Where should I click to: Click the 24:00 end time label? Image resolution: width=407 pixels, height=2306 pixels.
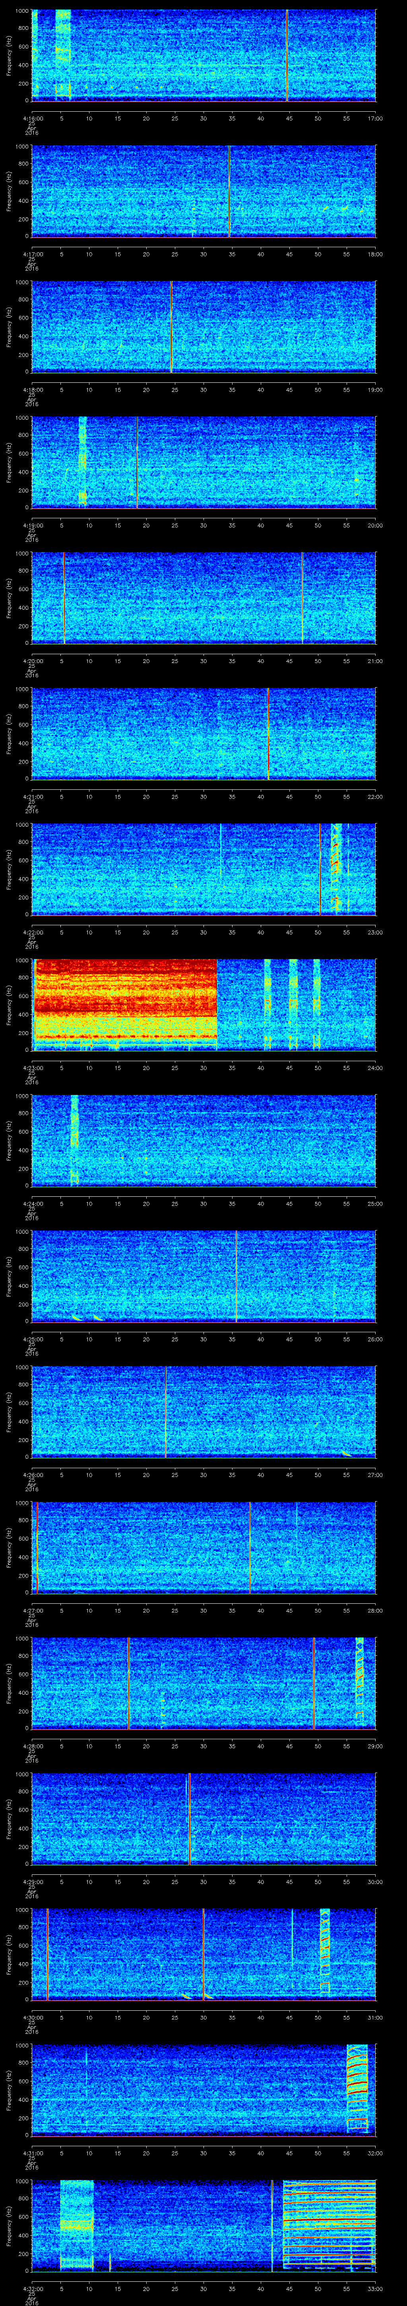pyautogui.click(x=375, y=1068)
